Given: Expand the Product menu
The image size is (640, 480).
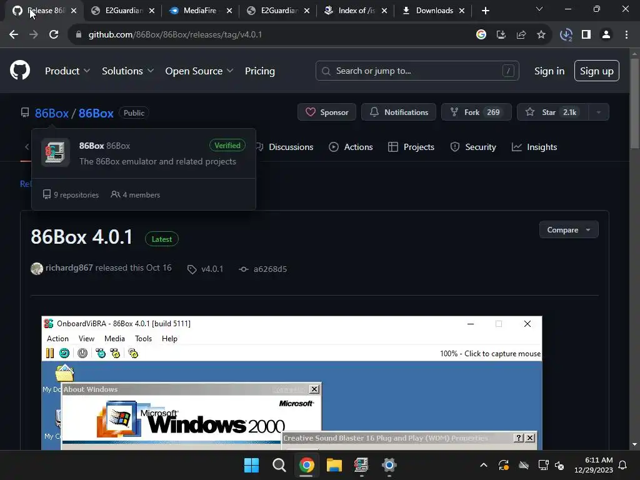Looking at the screenshot, I should click(x=67, y=71).
